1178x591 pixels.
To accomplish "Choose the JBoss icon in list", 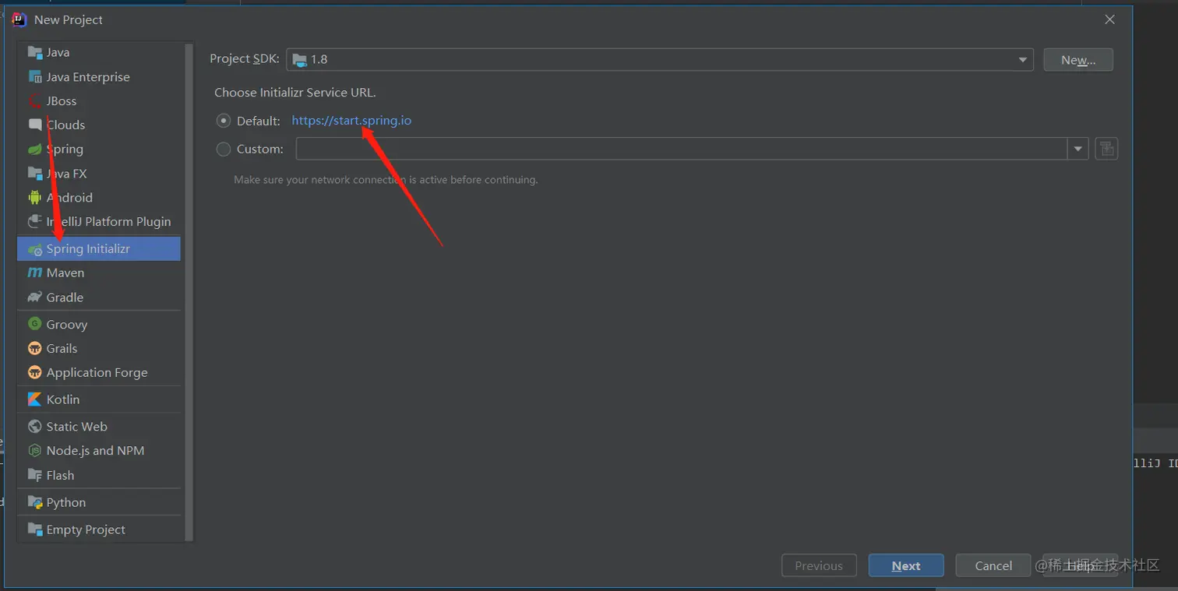I will 35,100.
